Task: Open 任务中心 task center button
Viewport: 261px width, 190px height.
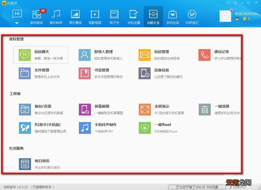Action: pos(238,187)
